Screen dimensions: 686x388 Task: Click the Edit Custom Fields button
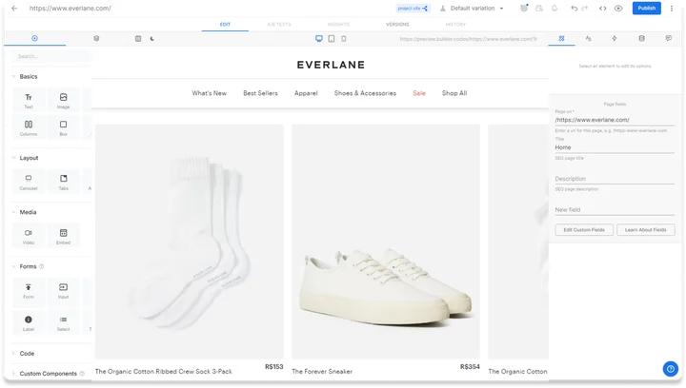[x=584, y=229]
